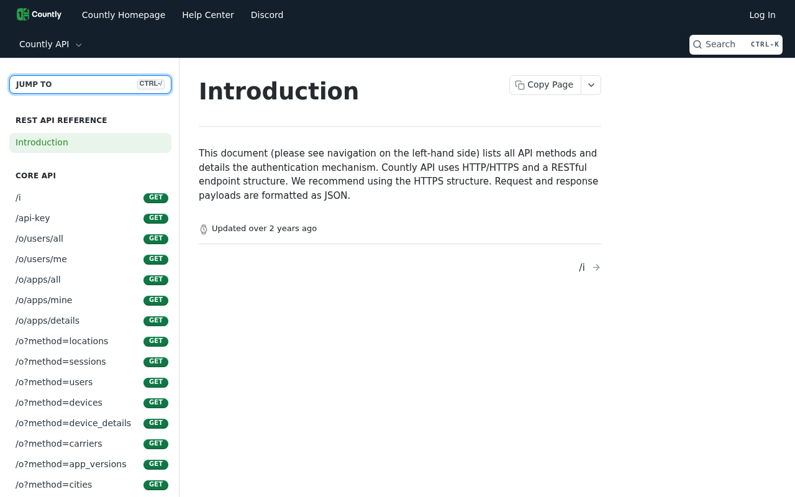Open the Countly Homepage link
The image size is (795, 497).
[124, 15]
